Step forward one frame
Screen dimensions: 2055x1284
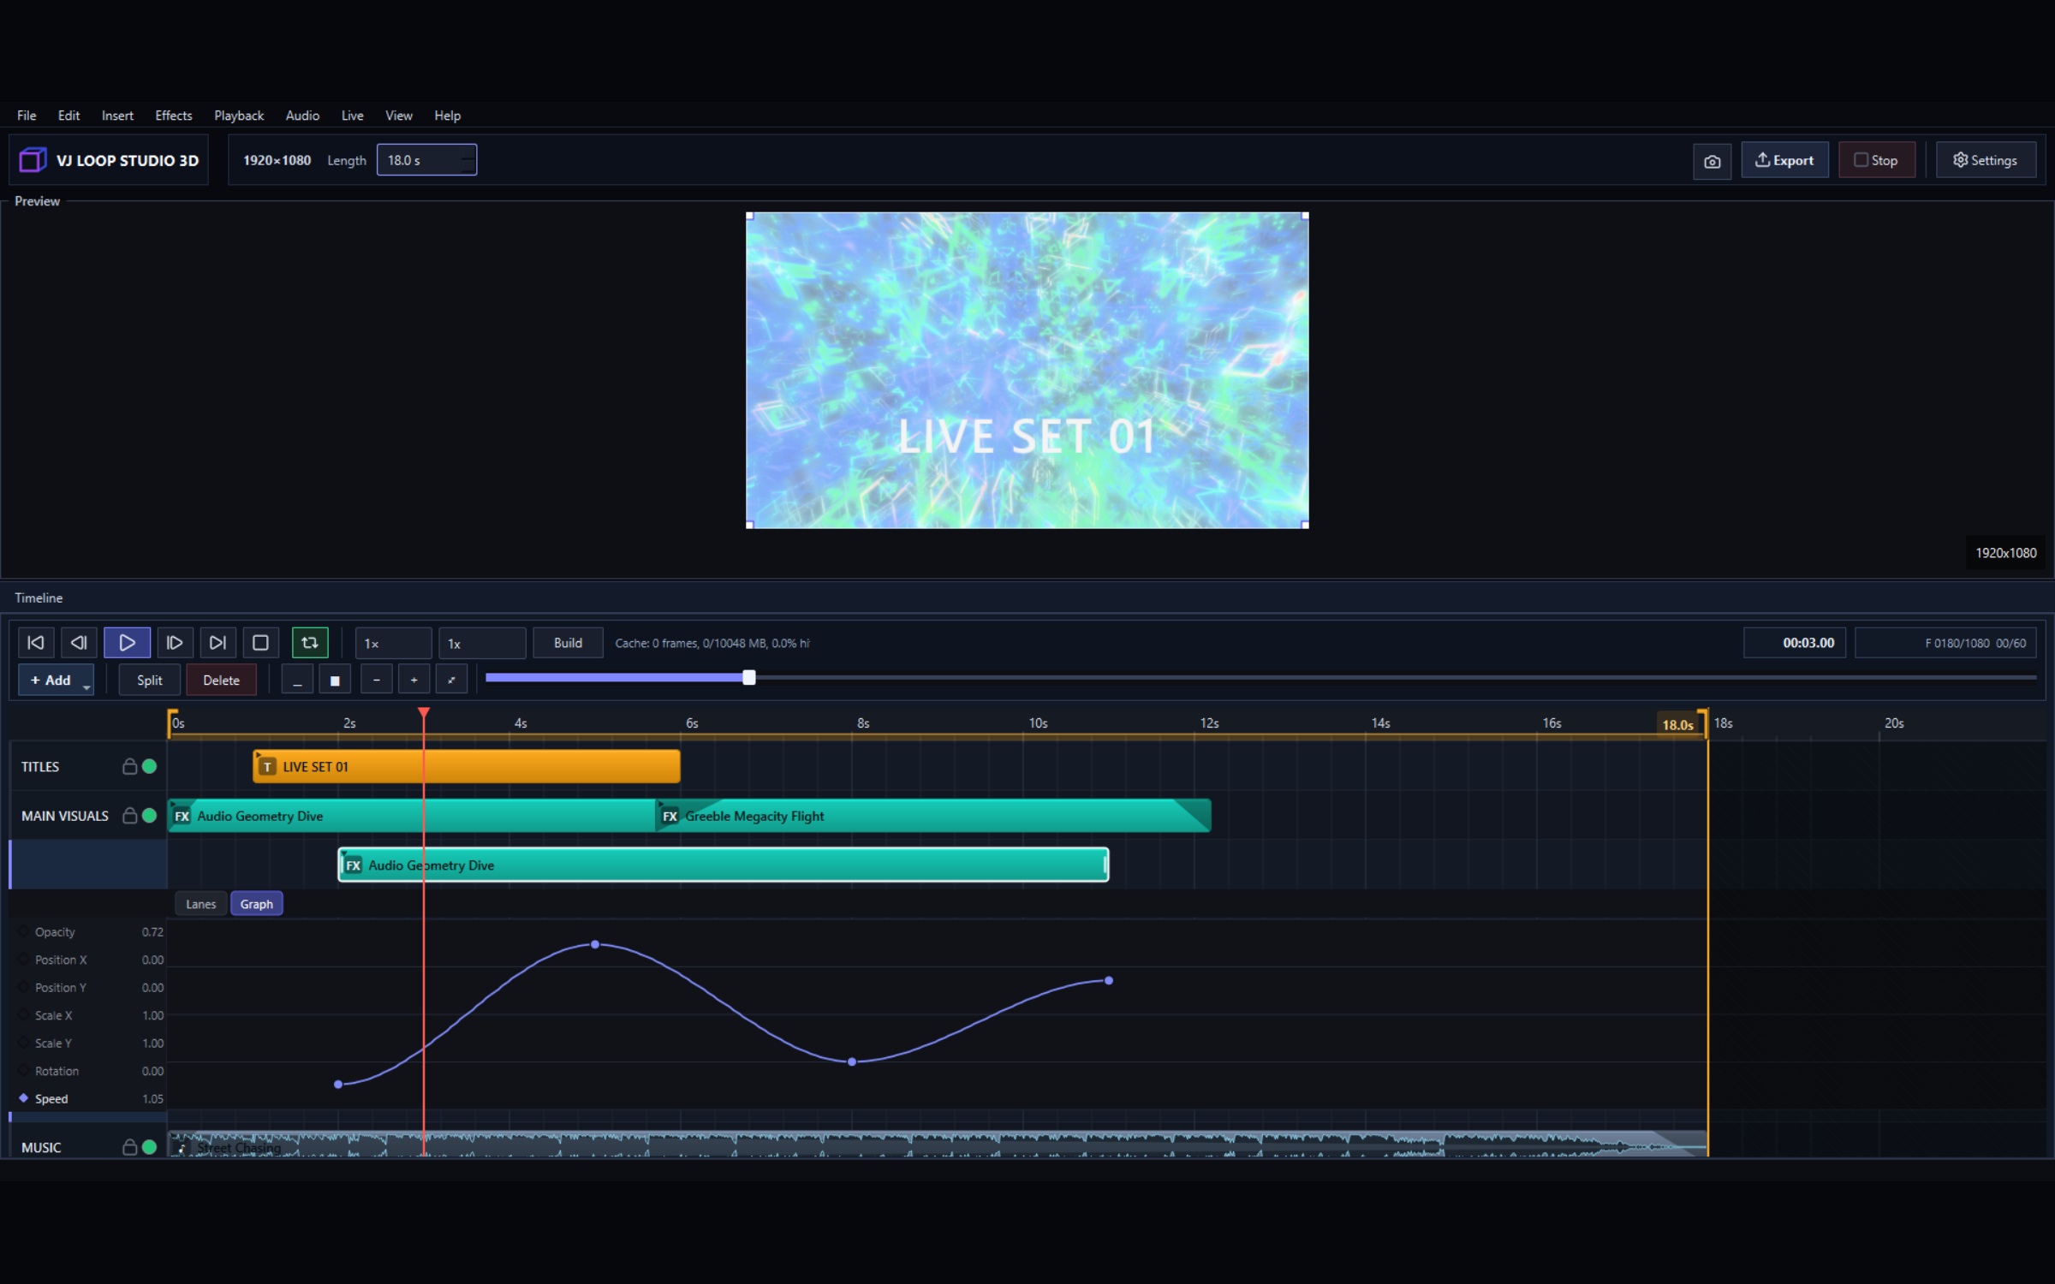174,642
